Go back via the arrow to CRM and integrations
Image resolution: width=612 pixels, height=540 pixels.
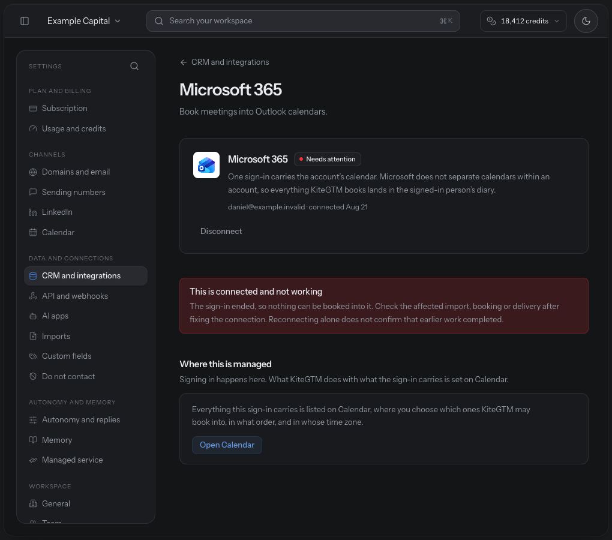tap(184, 62)
